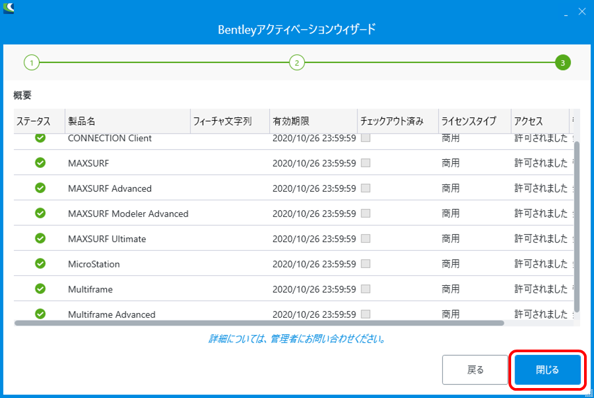Screen dimensions: 594x398
Task: Click the 戻る (Back) button
Action: click(475, 369)
